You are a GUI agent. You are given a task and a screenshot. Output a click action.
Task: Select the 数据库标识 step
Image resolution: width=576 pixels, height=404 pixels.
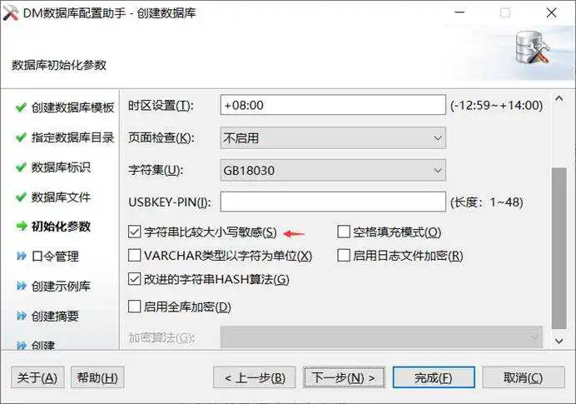61,167
